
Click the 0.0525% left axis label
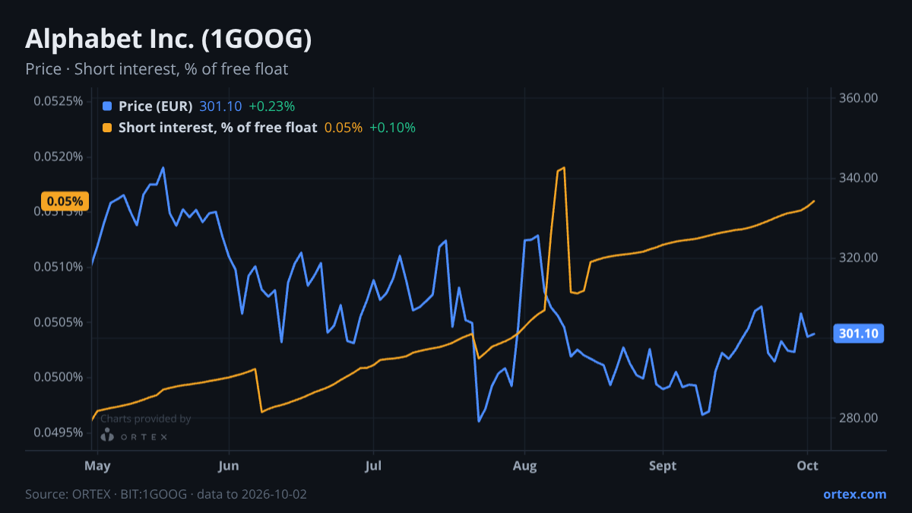click(x=58, y=101)
